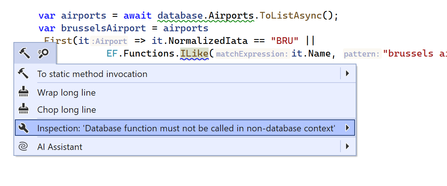The width and height of the screenshot is (447, 186).
Task: Click hammer icon beside To static method invocation
Action: (23, 74)
